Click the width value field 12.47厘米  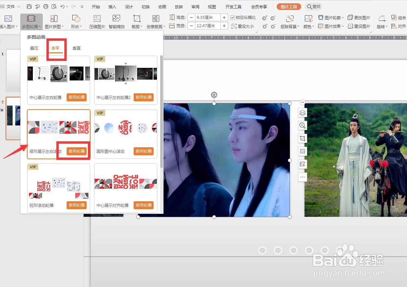click(208, 26)
